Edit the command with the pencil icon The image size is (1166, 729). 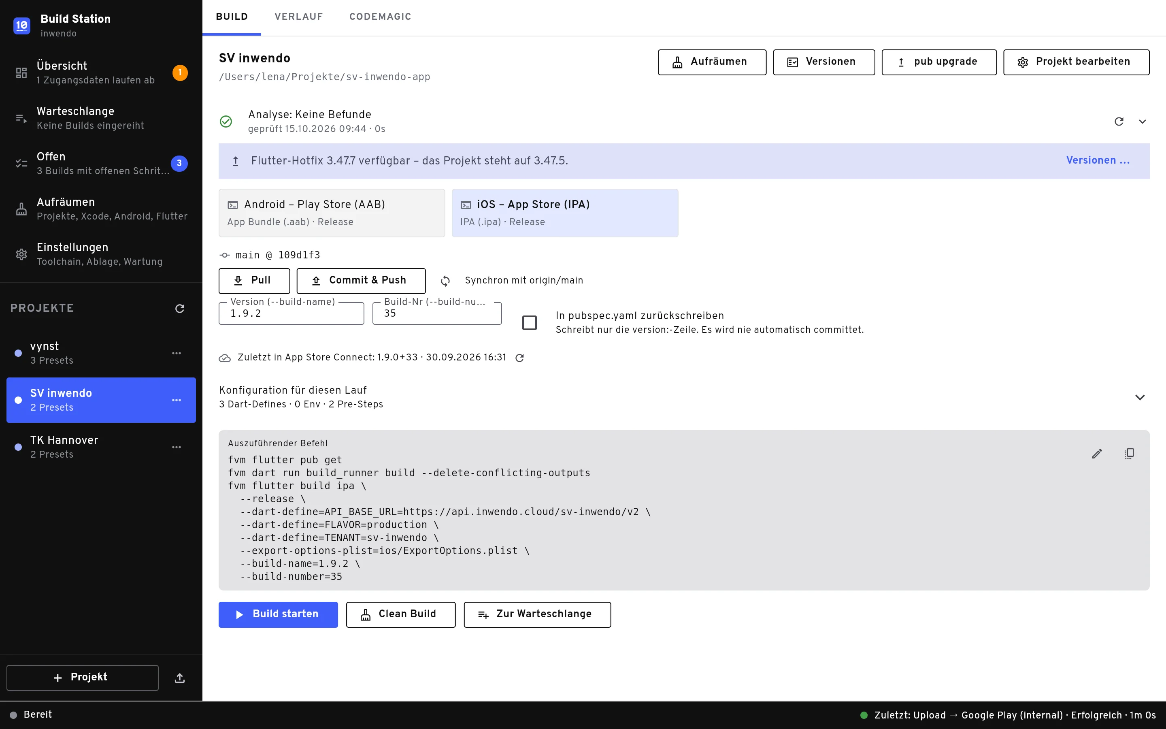click(1097, 454)
